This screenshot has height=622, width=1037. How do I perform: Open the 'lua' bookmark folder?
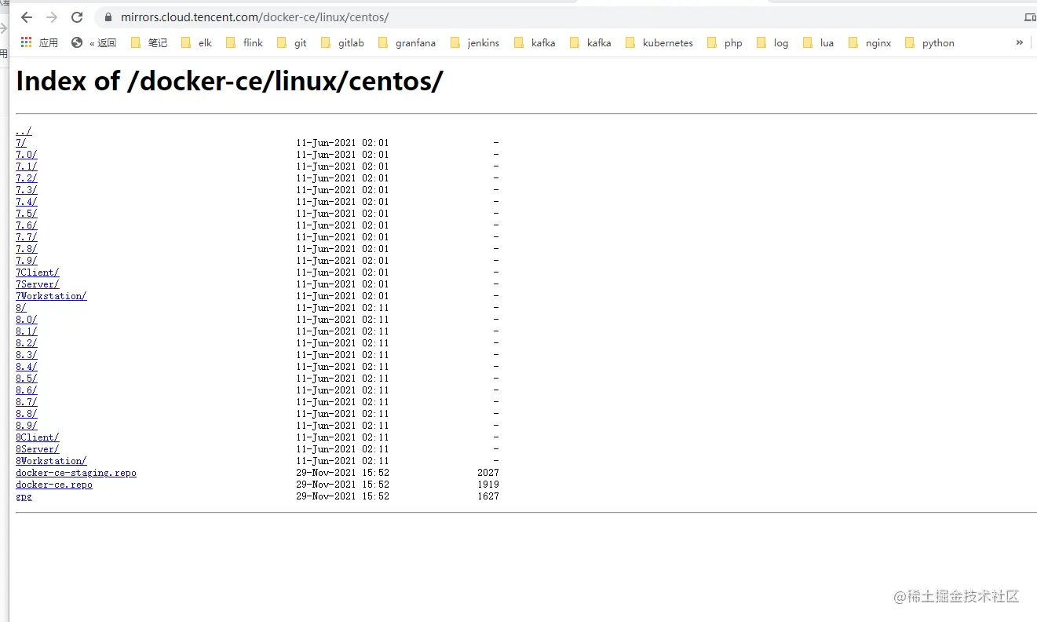[818, 42]
